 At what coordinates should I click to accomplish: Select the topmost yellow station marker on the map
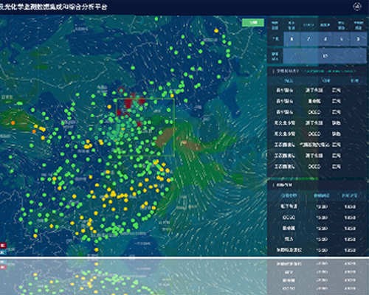216,31
